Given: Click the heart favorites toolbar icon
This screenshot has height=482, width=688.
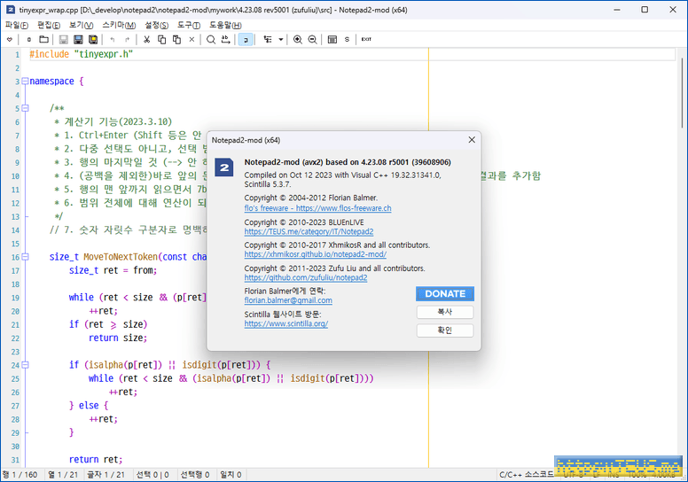Looking at the screenshot, I should click(x=9, y=40).
